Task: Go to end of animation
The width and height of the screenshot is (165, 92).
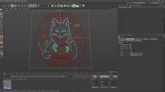Action: click(x=89, y=77)
